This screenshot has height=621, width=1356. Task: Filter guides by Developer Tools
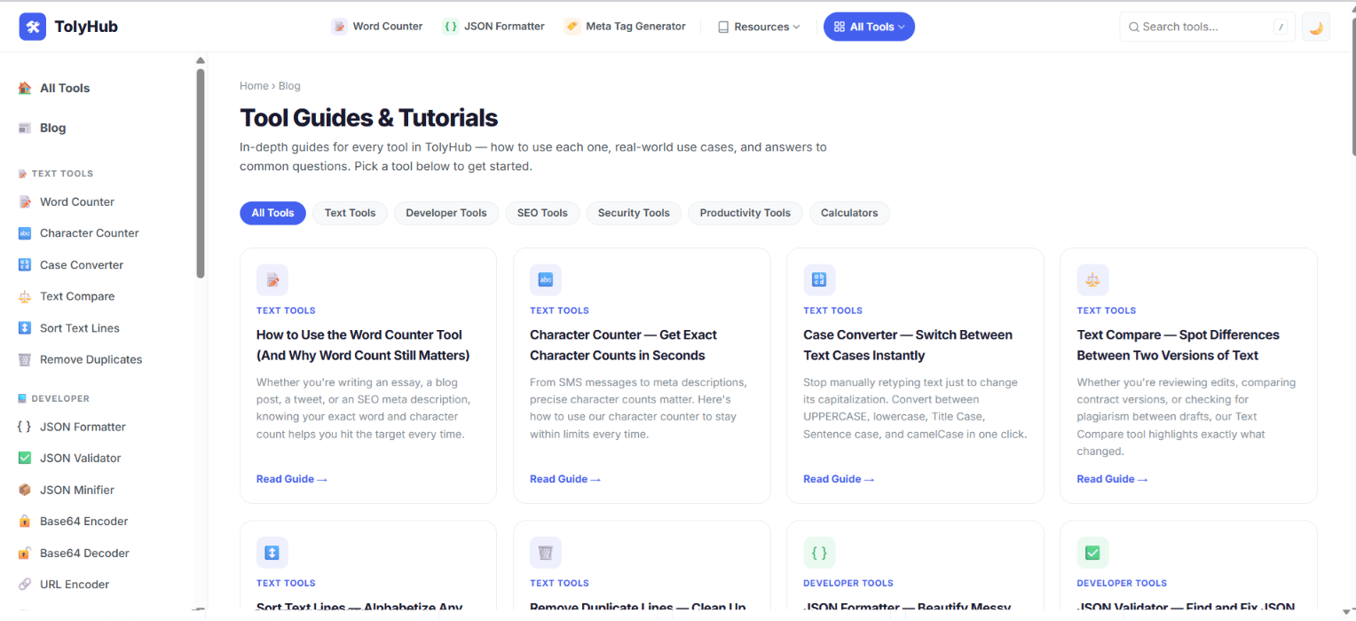pos(446,213)
